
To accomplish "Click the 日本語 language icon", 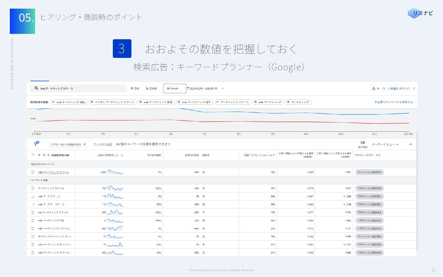I will point(147,88).
